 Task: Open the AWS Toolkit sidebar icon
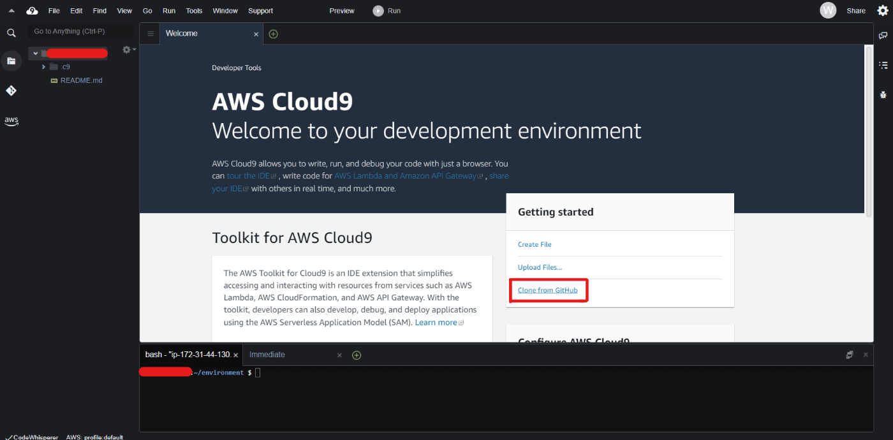11,121
